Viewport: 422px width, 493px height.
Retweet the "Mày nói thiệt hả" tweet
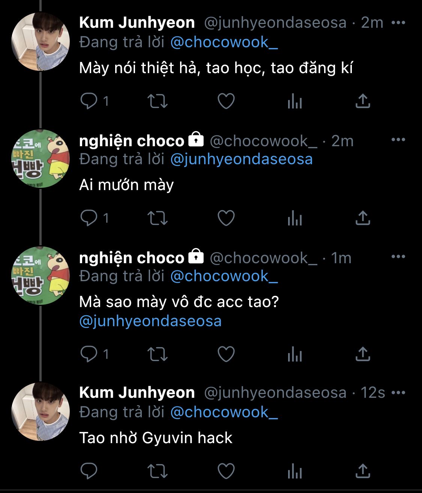click(x=157, y=101)
